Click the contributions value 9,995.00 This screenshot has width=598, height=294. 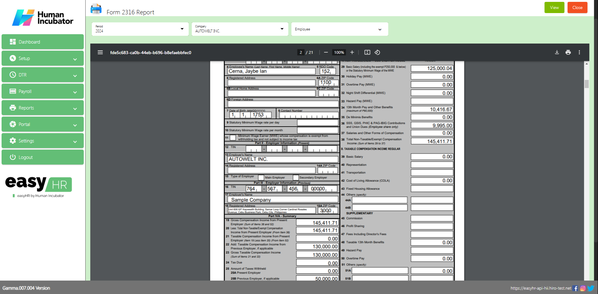432,125
